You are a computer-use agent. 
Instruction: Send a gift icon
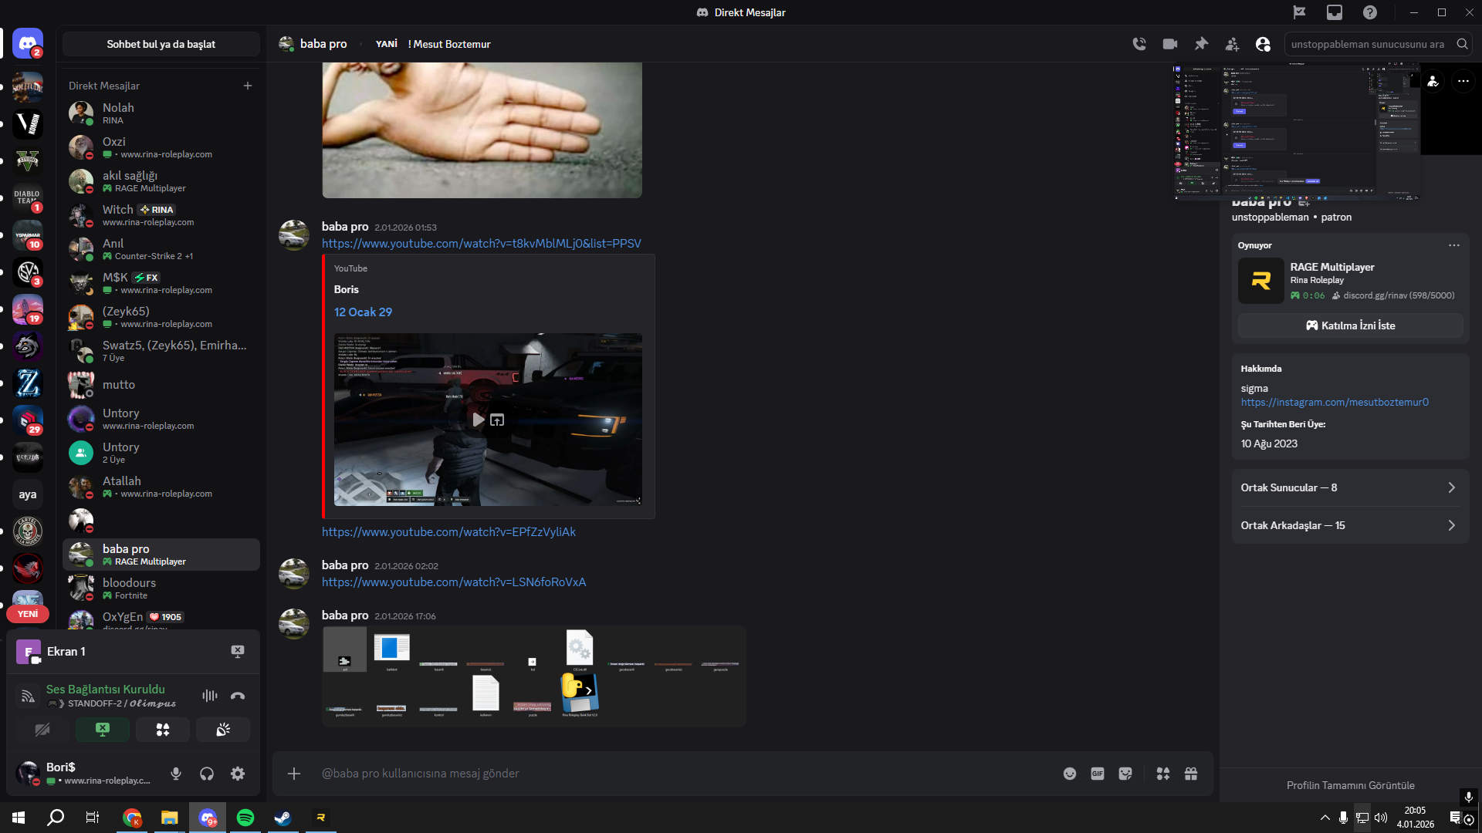1191,774
